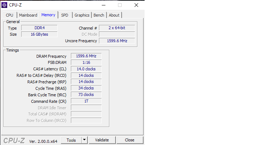Click the Command Rate 1T value
The width and height of the screenshot is (259, 145).
pyautogui.click(x=86, y=101)
